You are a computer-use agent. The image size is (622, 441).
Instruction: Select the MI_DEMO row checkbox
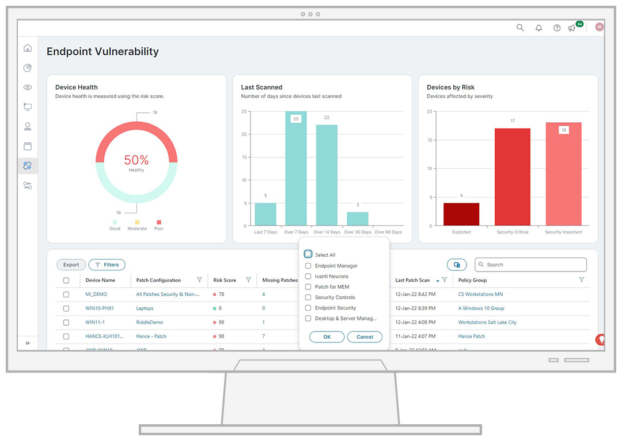coord(66,295)
